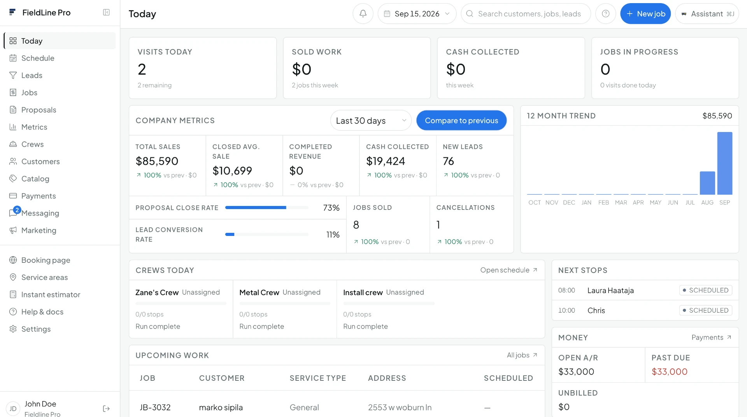Click the Settings gear icon

[13, 329]
